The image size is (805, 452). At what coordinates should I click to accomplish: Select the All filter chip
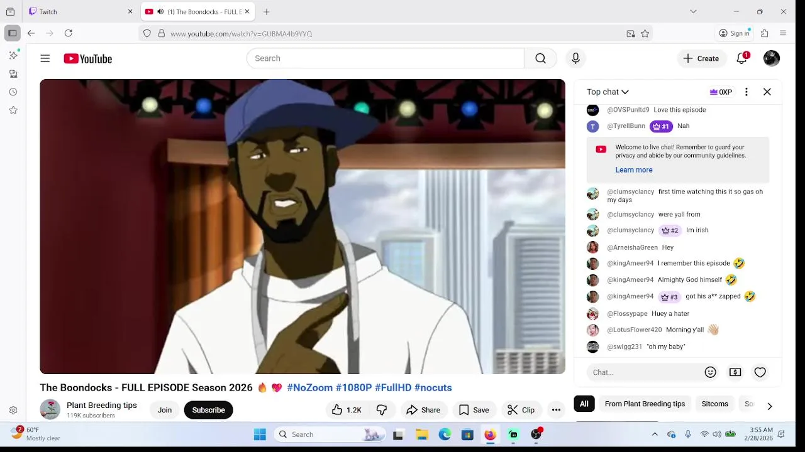click(x=584, y=404)
